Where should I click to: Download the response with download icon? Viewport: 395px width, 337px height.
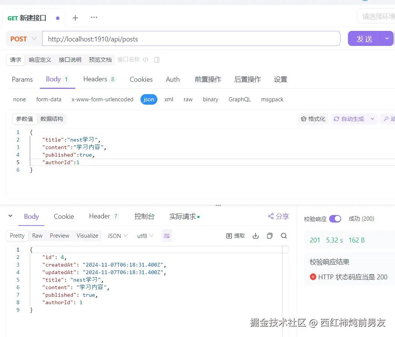pyautogui.click(x=256, y=236)
